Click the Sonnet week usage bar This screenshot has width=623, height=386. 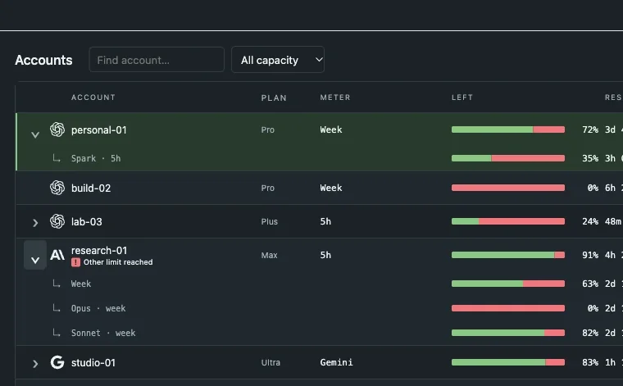click(x=508, y=333)
